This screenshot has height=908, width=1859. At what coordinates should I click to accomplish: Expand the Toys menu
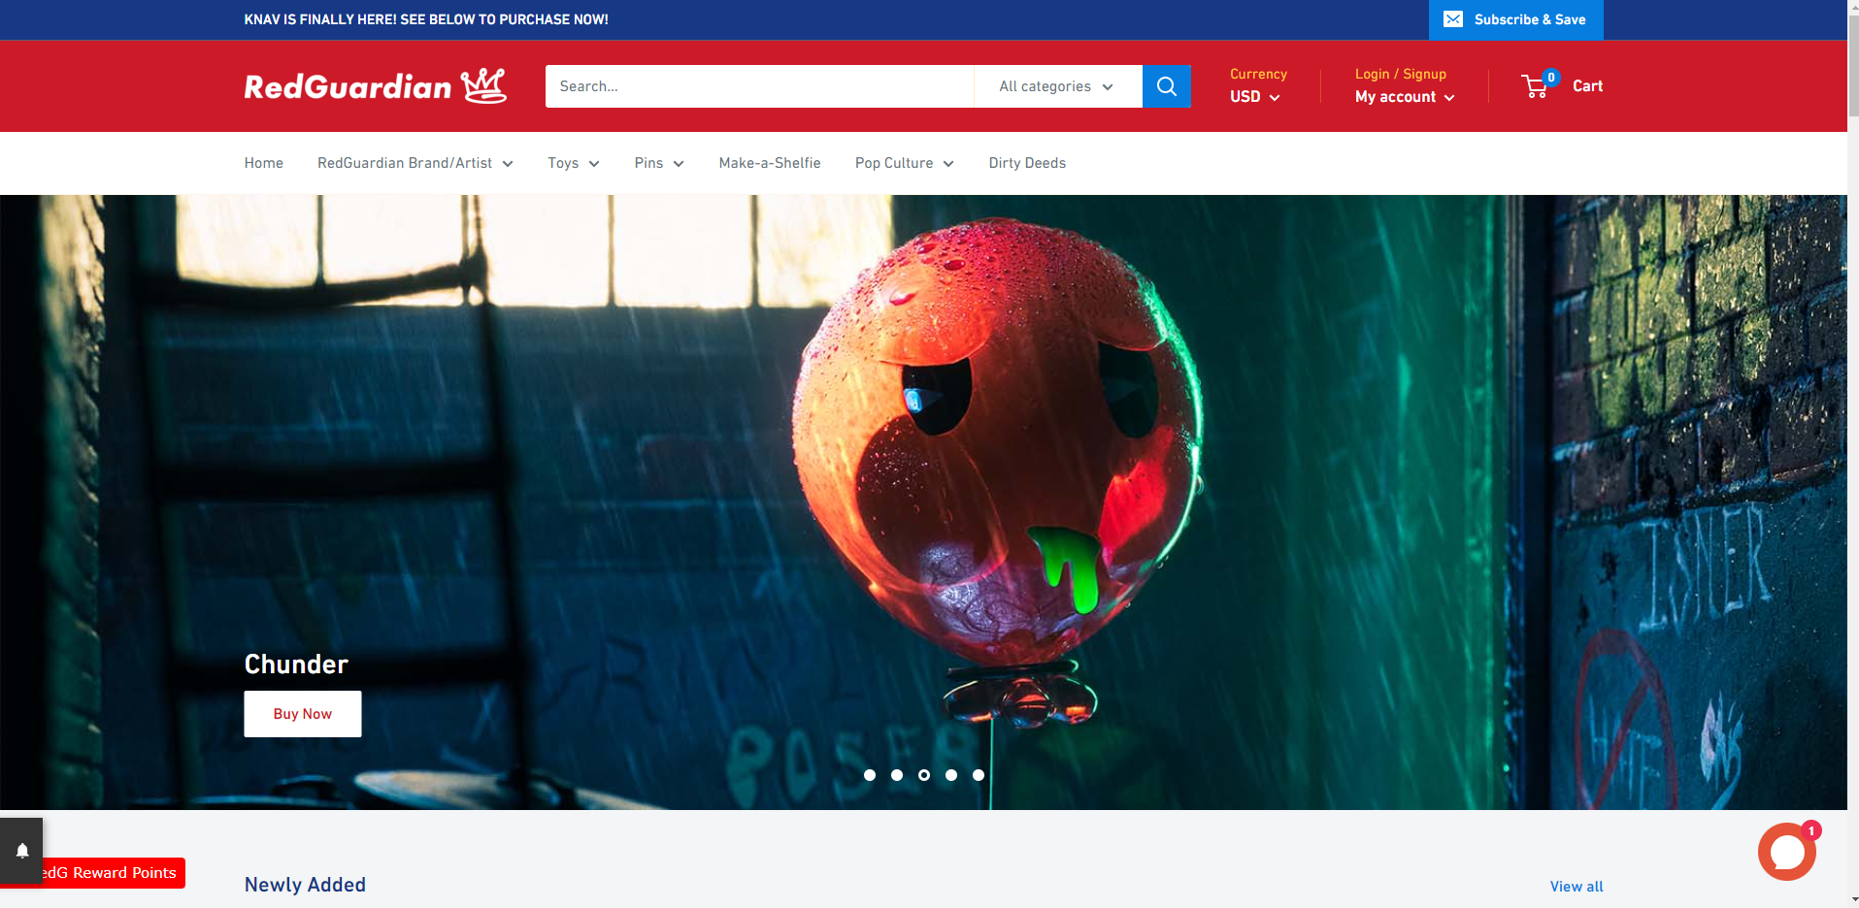574,163
